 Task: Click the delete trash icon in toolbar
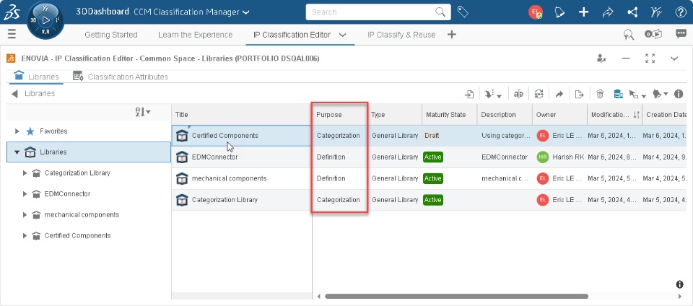coord(600,94)
